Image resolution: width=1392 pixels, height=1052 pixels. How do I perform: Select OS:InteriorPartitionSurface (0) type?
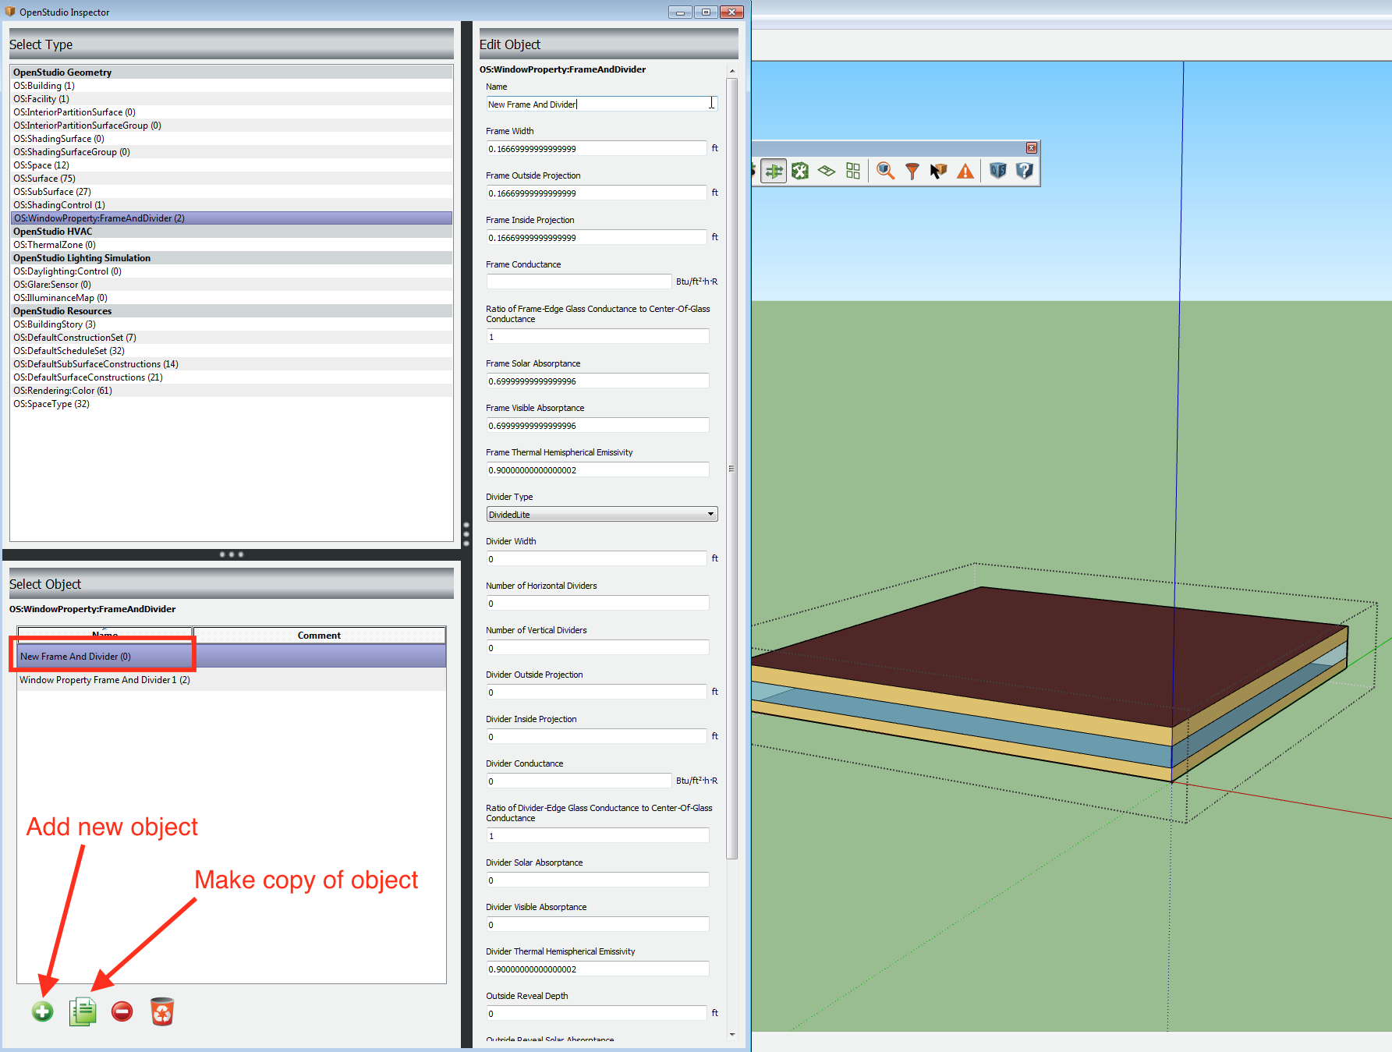point(231,112)
